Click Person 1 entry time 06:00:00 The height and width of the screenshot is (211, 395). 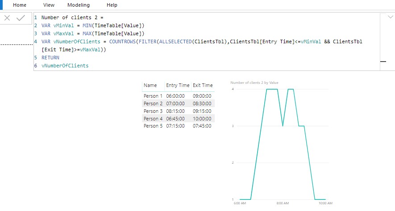(175, 96)
